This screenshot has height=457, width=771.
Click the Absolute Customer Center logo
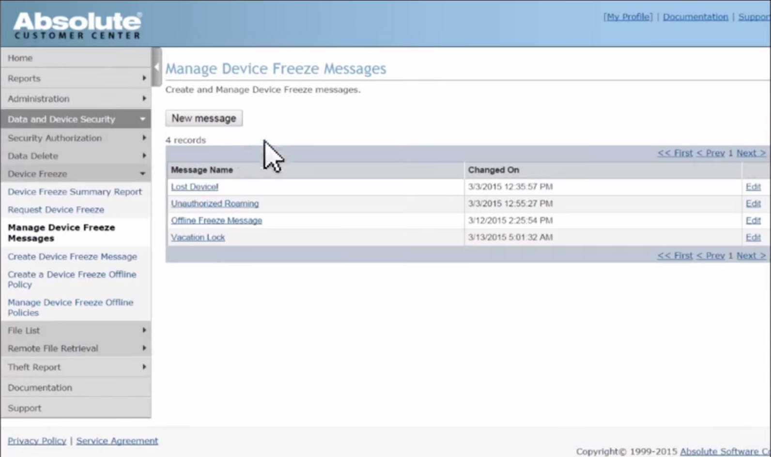click(77, 25)
